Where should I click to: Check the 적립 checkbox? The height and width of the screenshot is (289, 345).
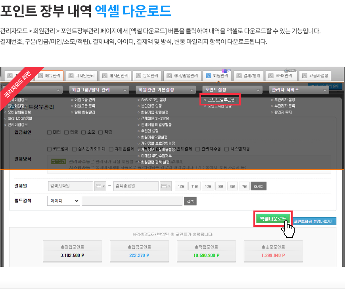point(101,132)
